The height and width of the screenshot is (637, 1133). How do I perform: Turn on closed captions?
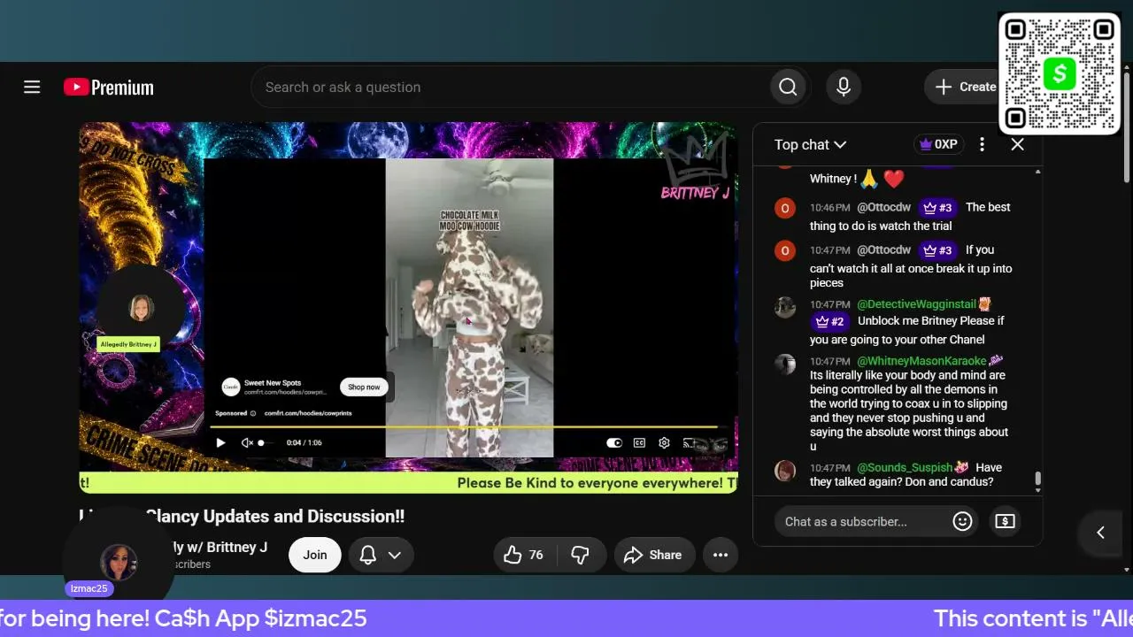639,442
